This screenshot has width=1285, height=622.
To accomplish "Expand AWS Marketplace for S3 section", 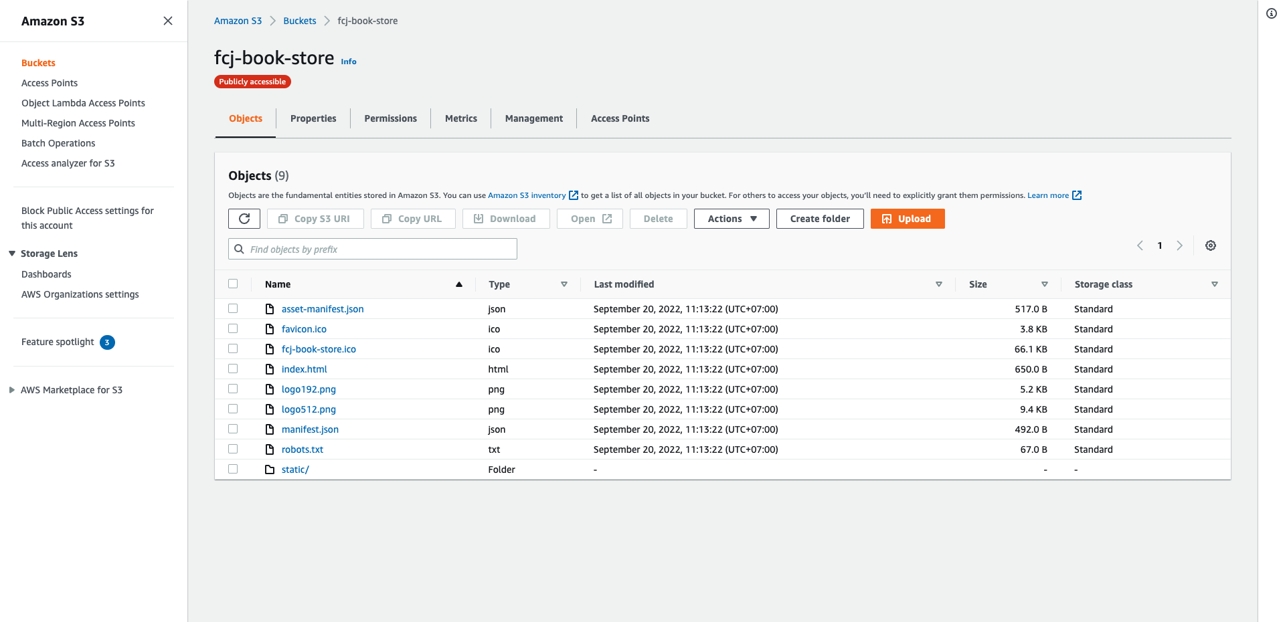I will (x=12, y=390).
